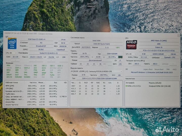This screenshot has height=136, width=182.
Task: Click the 256-bit bus width field
Action: (173, 54)
